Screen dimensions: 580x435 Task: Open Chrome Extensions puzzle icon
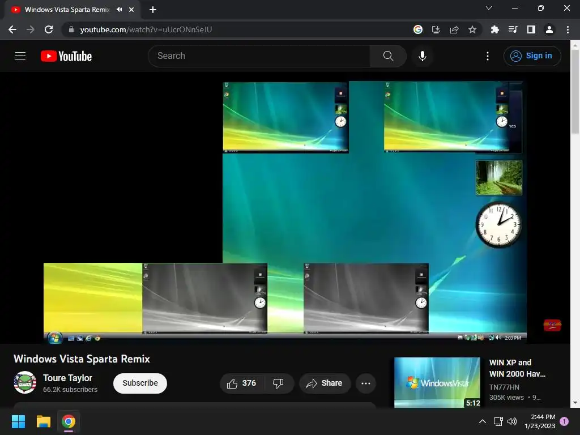click(x=494, y=29)
